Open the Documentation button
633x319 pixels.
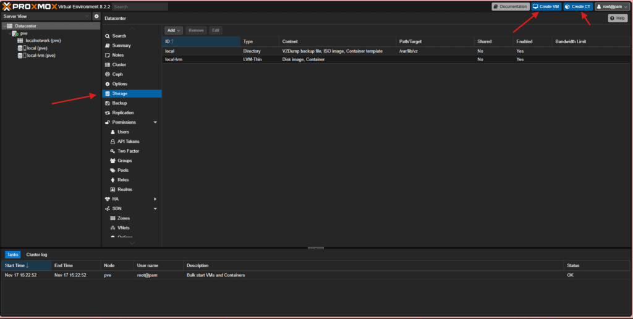click(510, 6)
